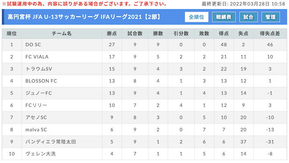Select the トラウムSV team name

[x=39, y=69]
